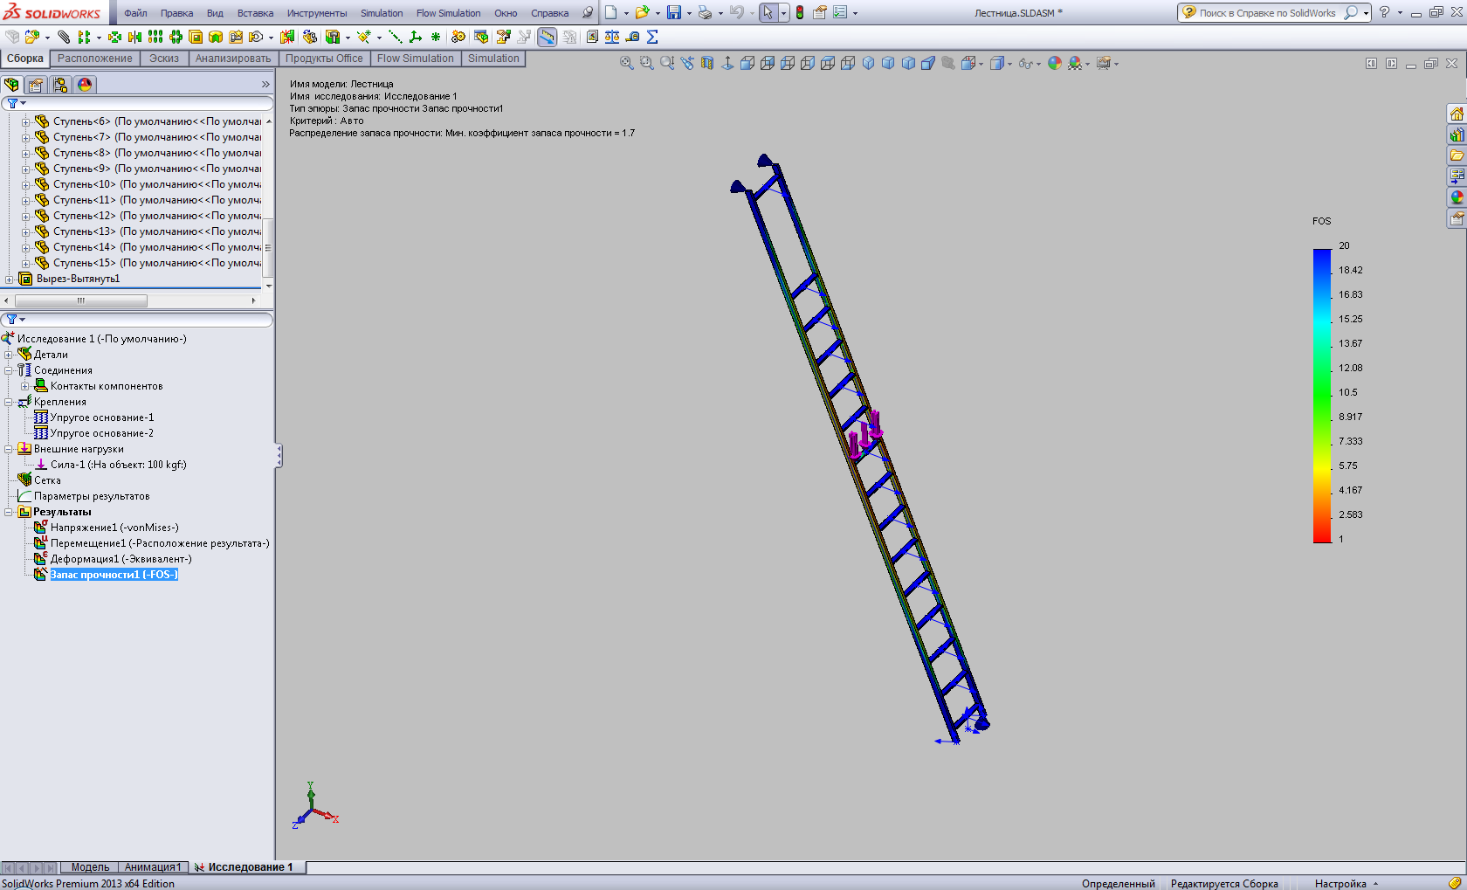Collapse the Внешние нагрузки folder
This screenshot has width=1467, height=890.
9,449
